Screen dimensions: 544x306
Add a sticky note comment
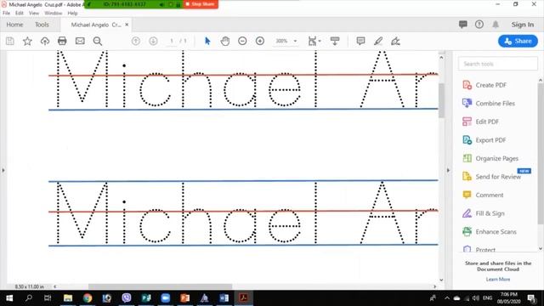pos(360,41)
